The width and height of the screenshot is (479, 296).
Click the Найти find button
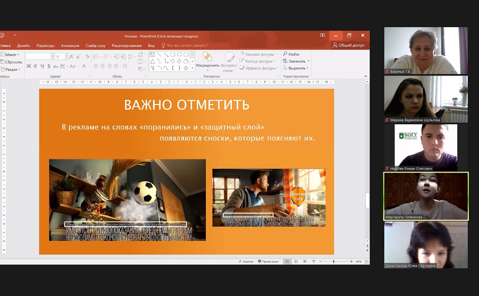pos(291,54)
